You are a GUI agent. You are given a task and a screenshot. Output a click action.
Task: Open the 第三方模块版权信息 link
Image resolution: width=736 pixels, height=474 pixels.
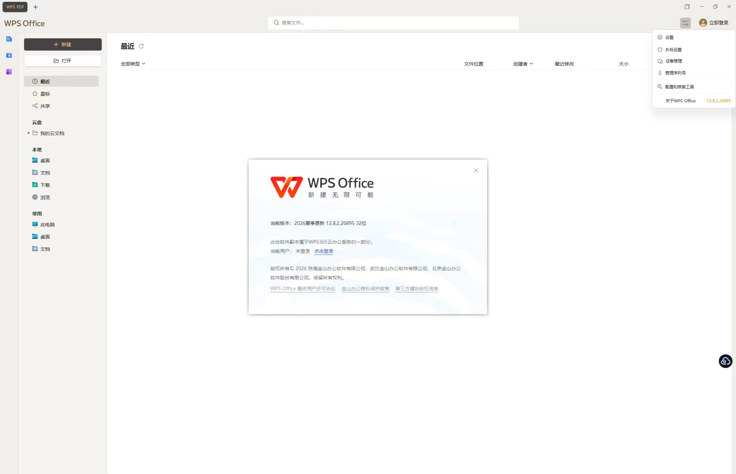[x=417, y=289]
